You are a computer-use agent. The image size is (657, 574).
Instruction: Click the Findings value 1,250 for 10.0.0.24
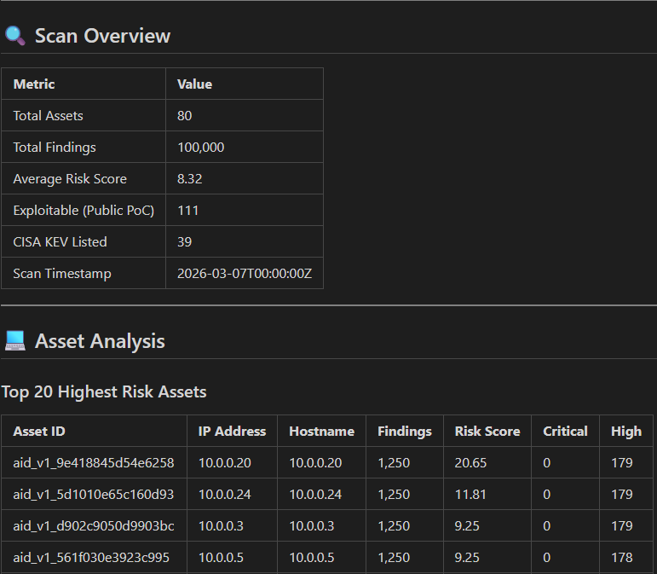point(394,495)
